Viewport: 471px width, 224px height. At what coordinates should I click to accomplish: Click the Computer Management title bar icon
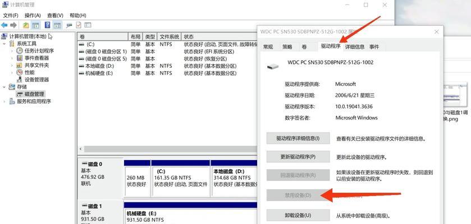5,5
